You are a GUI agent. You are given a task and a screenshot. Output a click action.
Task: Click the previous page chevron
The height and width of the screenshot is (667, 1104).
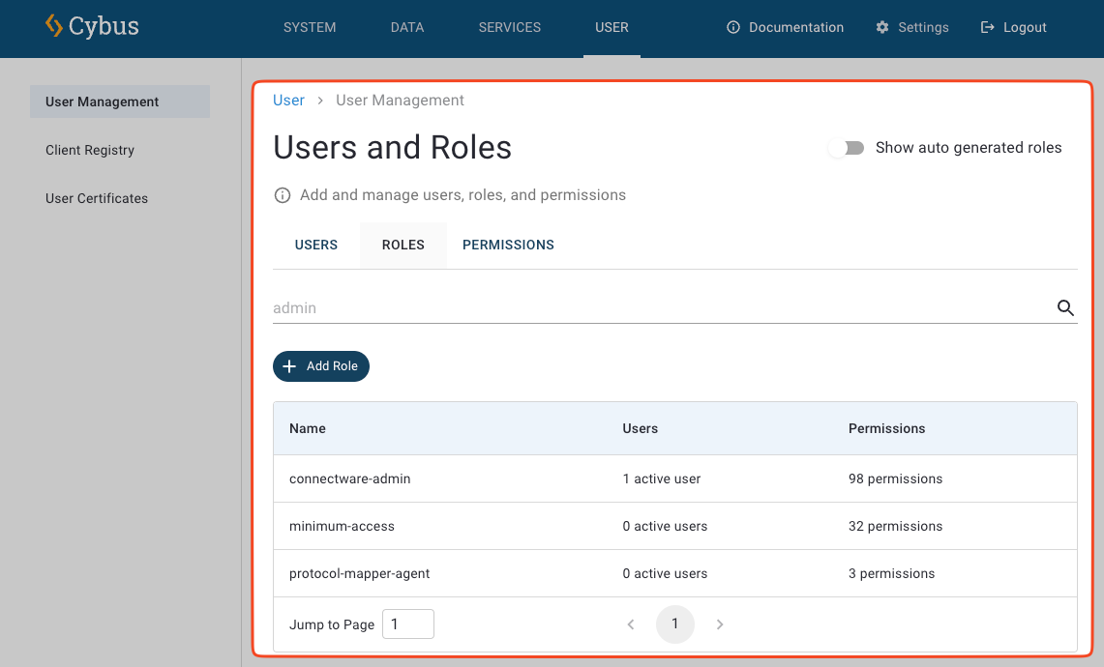(x=631, y=624)
